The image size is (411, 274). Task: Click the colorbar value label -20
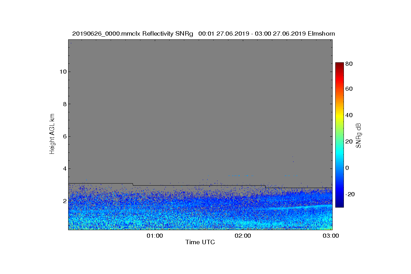[x=350, y=194]
